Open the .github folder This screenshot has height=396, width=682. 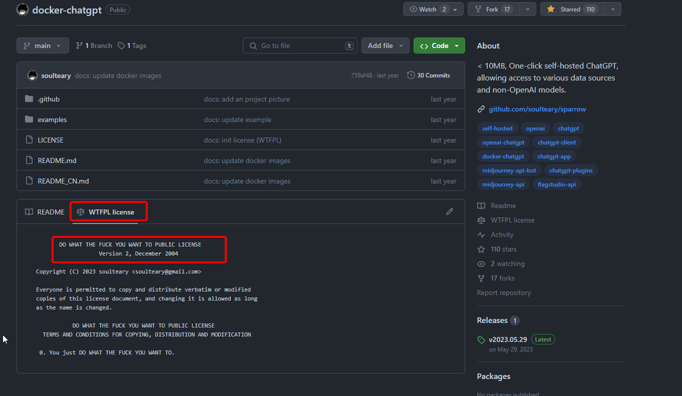pos(49,99)
